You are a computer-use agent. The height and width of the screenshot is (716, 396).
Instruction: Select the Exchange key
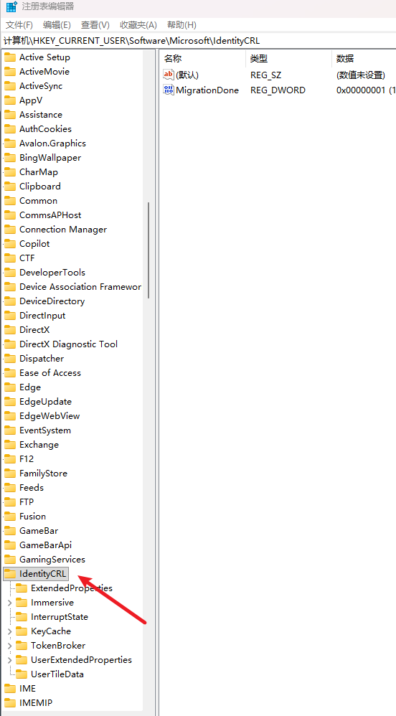(x=39, y=445)
